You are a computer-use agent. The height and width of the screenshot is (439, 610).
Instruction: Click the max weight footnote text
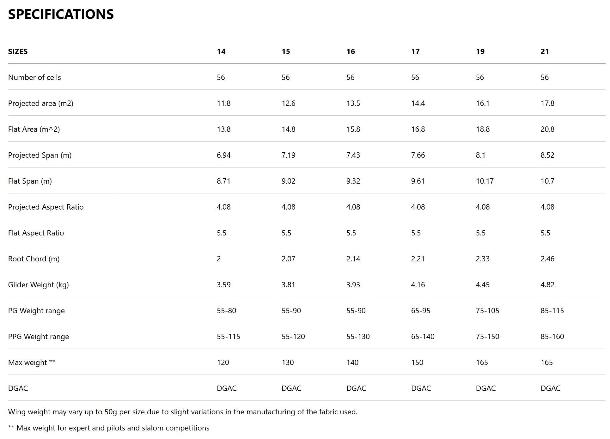pyautogui.click(x=109, y=428)
